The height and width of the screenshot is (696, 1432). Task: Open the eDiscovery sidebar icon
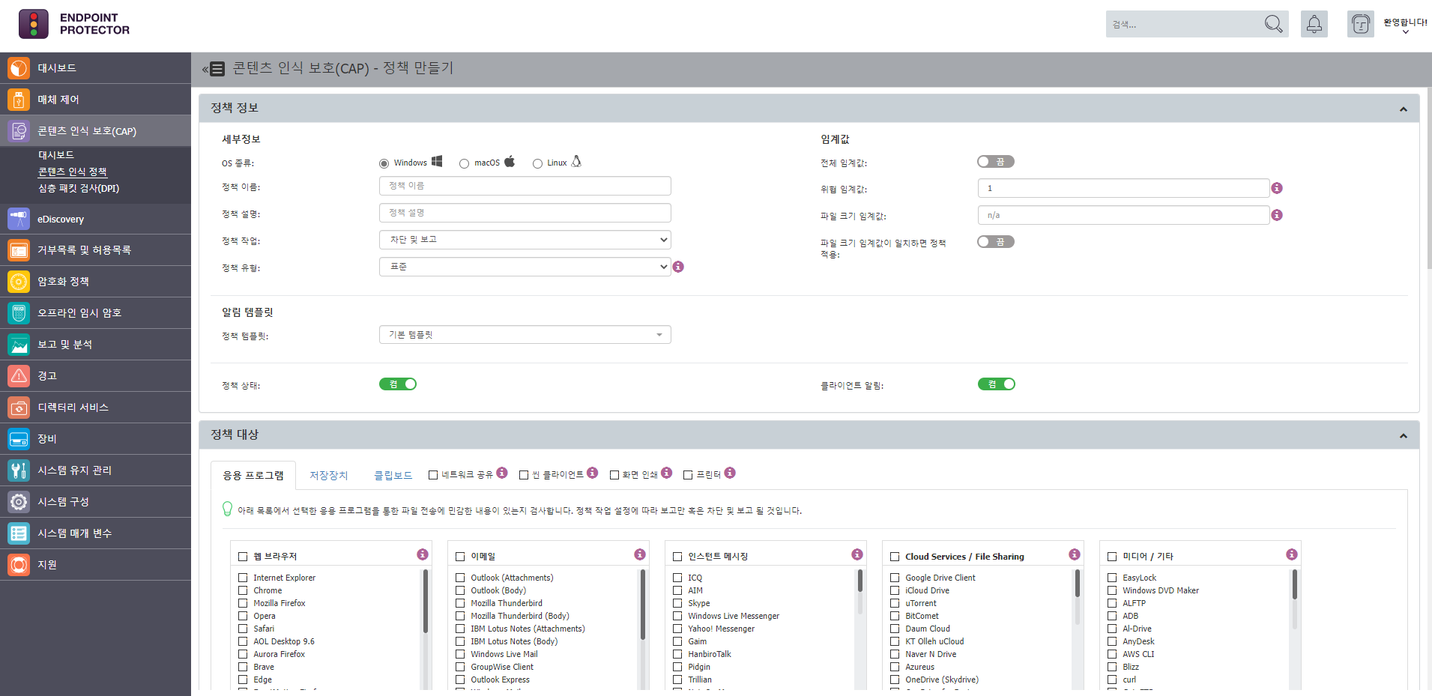tap(19, 219)
